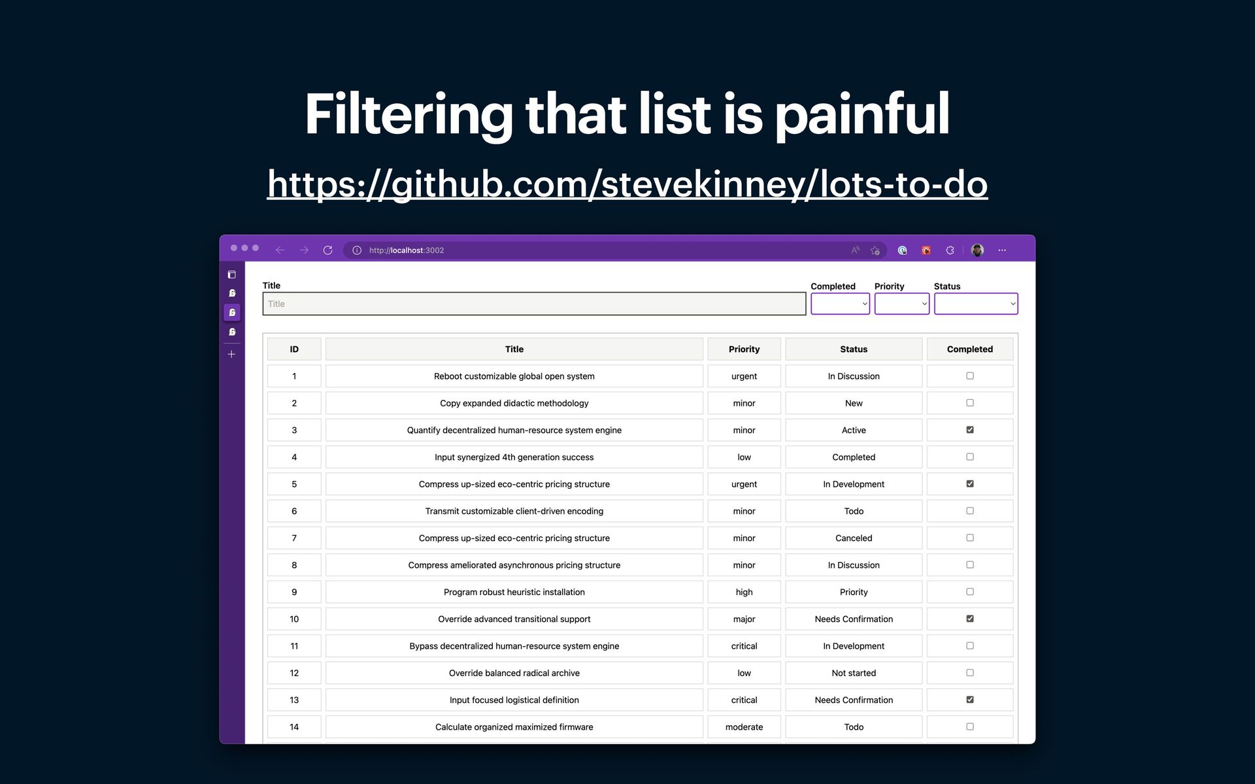Switch to the first ghost vertical tab
1255x784 pixels.
coord(232,293)
